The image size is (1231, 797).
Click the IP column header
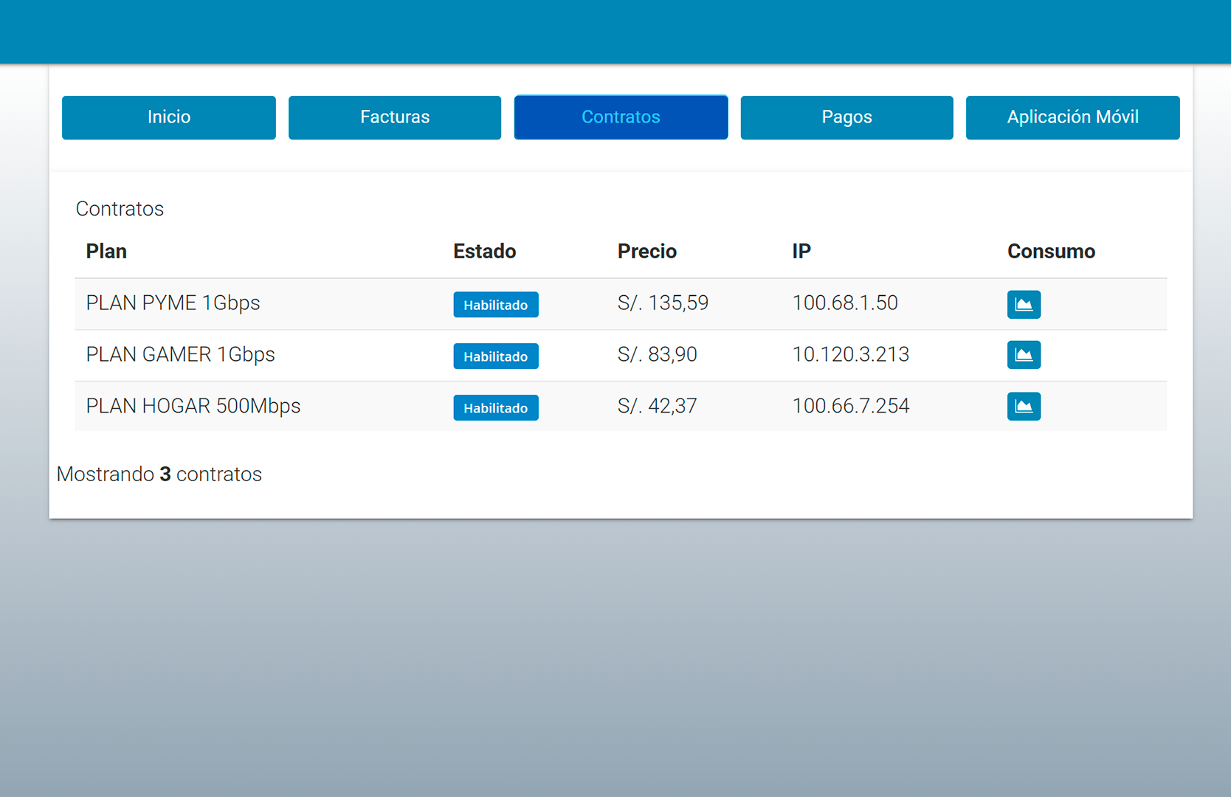click(x=801, y=252)
